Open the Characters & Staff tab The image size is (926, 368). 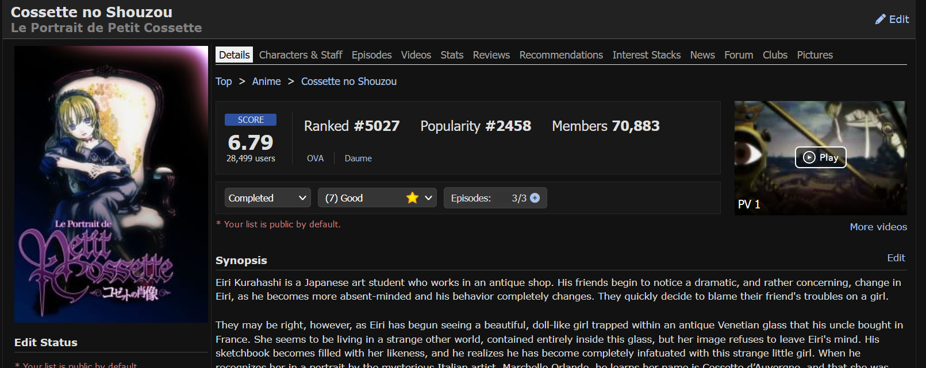click(x=301, y=55)
